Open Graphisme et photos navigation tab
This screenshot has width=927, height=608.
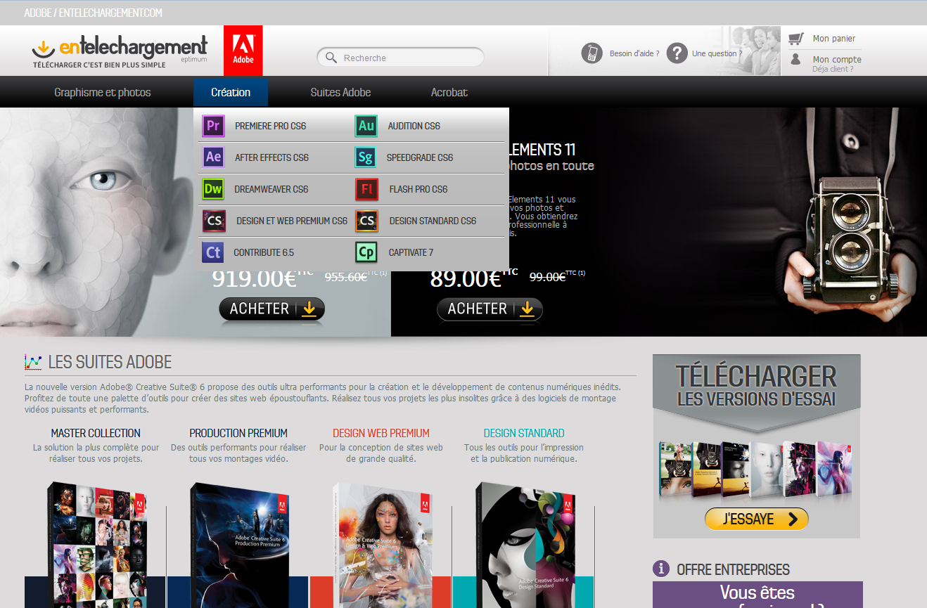(x=103, y=92)
